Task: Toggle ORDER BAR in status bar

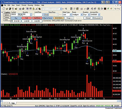Action: [x=100, y=106]
